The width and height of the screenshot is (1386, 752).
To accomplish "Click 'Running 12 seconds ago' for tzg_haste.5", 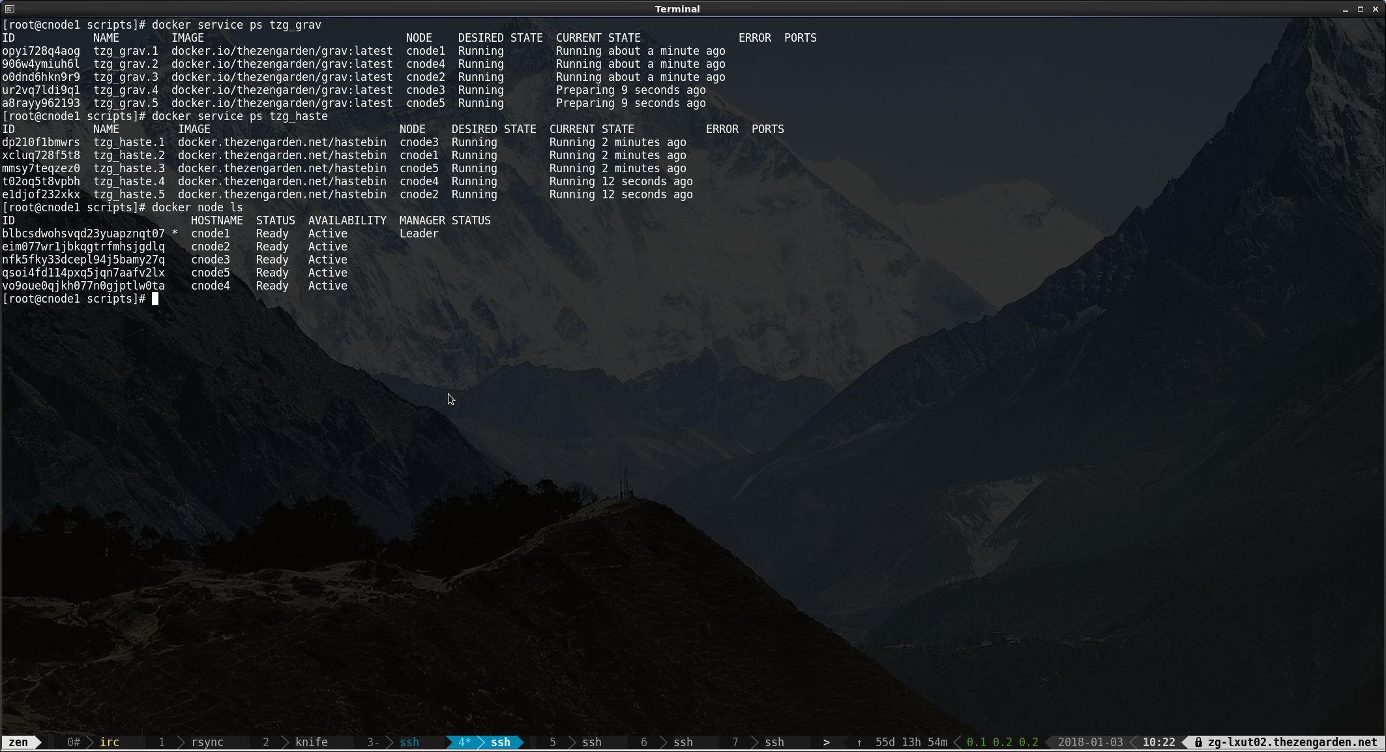I will click(x=621, y=194).
